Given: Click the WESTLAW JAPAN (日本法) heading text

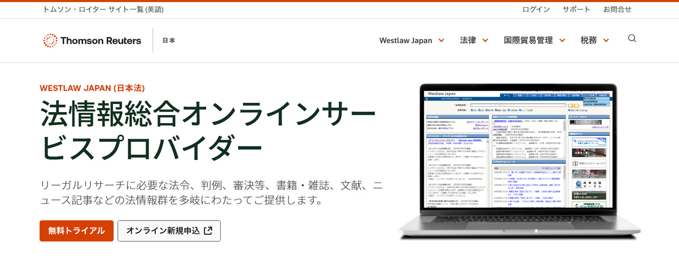Looking at the screenshot, I should (92, 88).
